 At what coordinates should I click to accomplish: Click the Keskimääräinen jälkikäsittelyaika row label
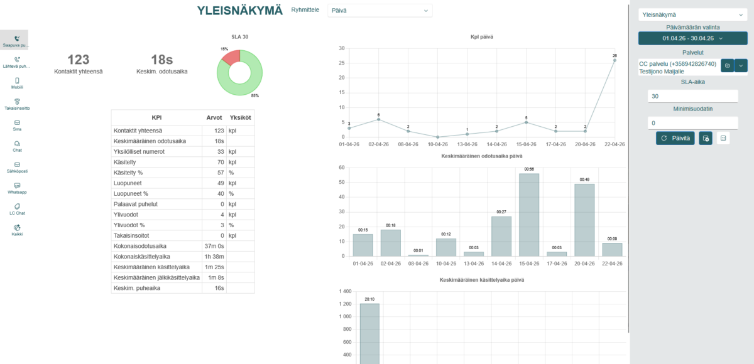coord(156,277)
